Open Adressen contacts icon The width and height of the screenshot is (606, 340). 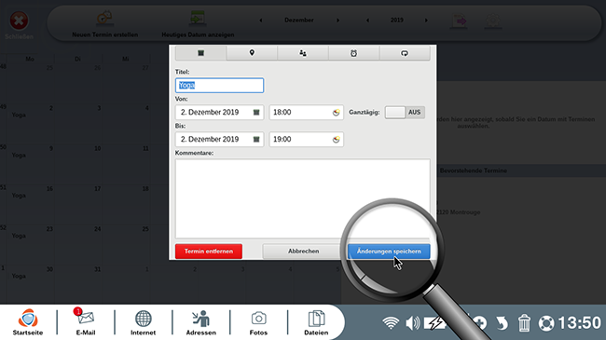coord(201,322)
